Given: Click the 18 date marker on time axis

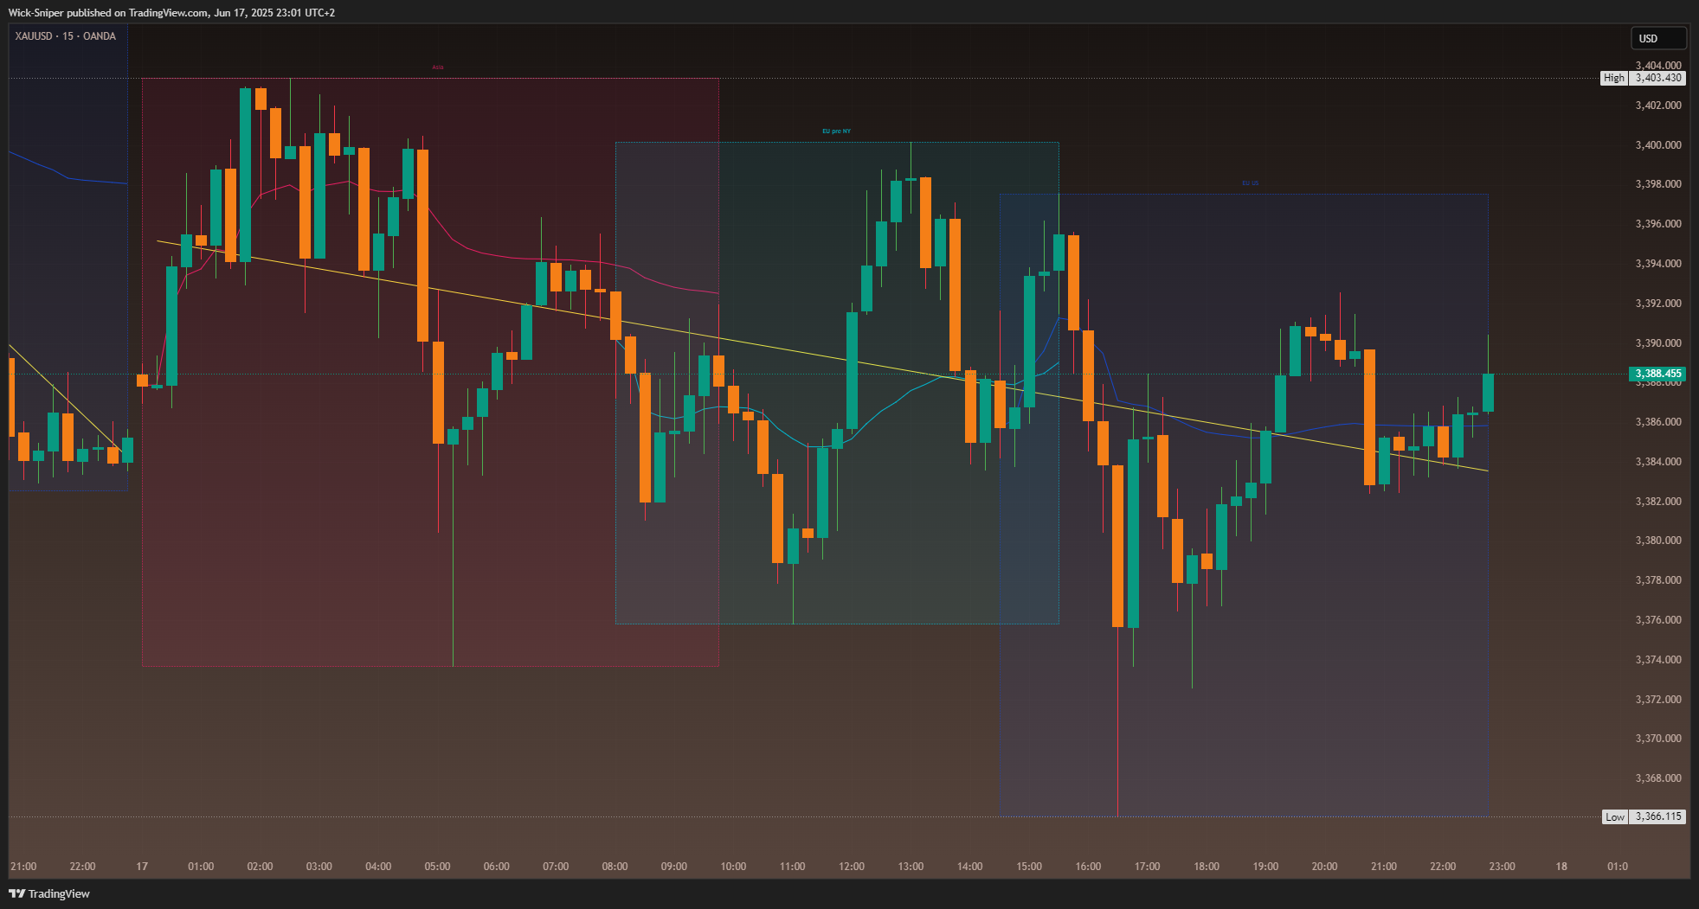Looking at the screenshot, I should coord(1561,867).
